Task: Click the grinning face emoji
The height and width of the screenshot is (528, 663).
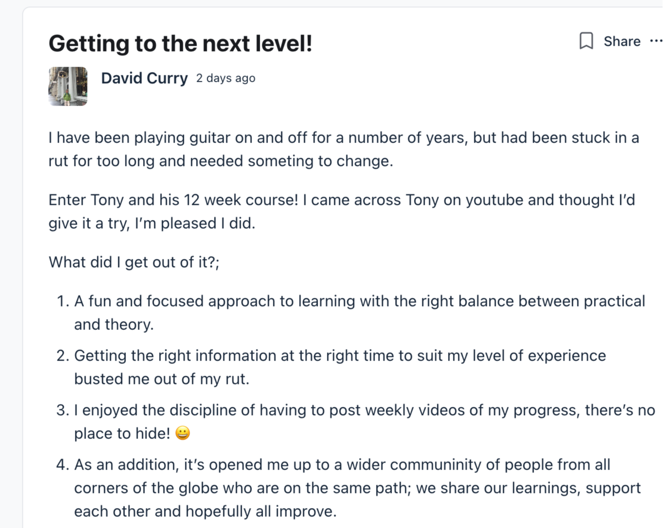Action: [x=182, y=433]
